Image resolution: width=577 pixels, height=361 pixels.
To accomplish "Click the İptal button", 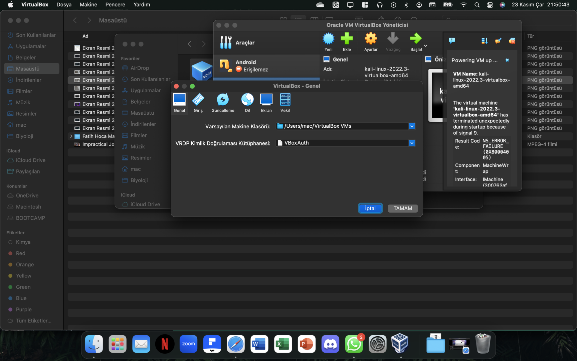I will tap(370, 208).
